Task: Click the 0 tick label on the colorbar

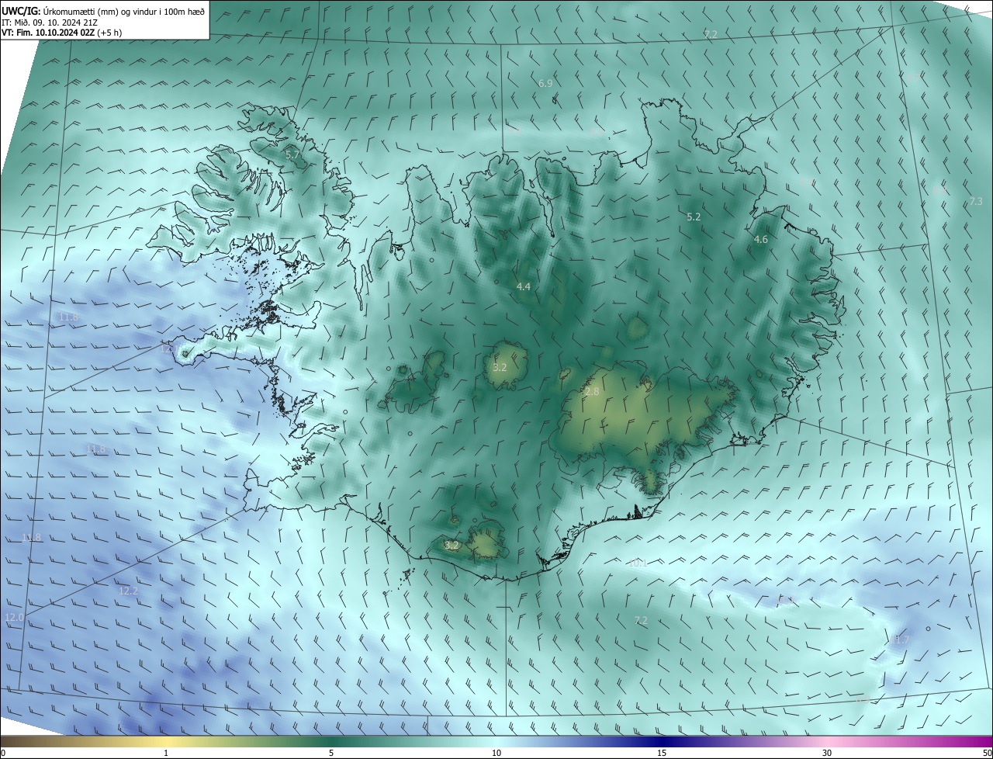Action: point(3,754)
